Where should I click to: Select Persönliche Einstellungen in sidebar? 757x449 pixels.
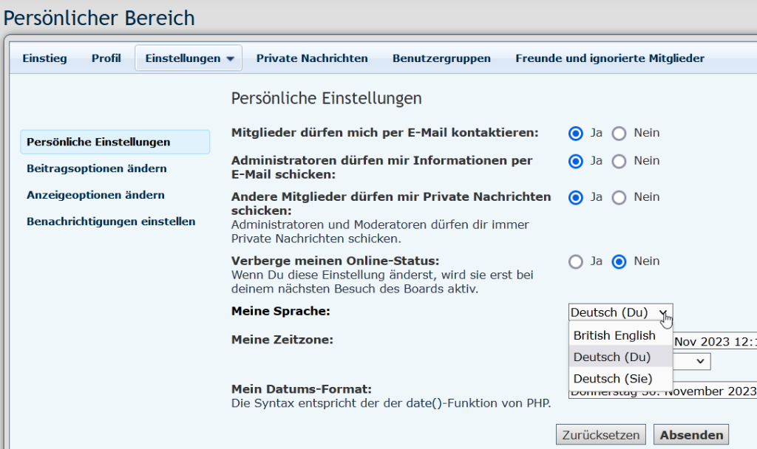[98, 142]
